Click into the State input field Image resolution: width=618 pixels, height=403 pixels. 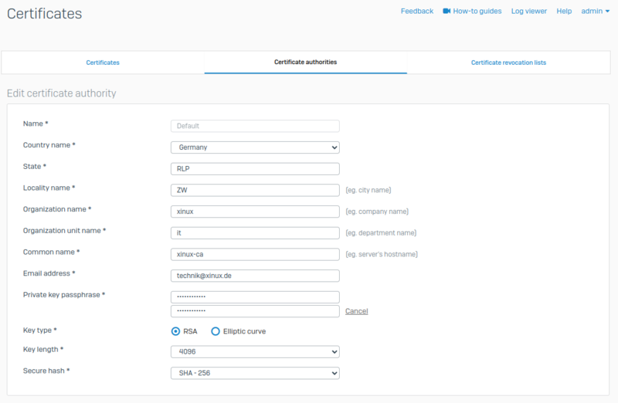tap(254, 169)
